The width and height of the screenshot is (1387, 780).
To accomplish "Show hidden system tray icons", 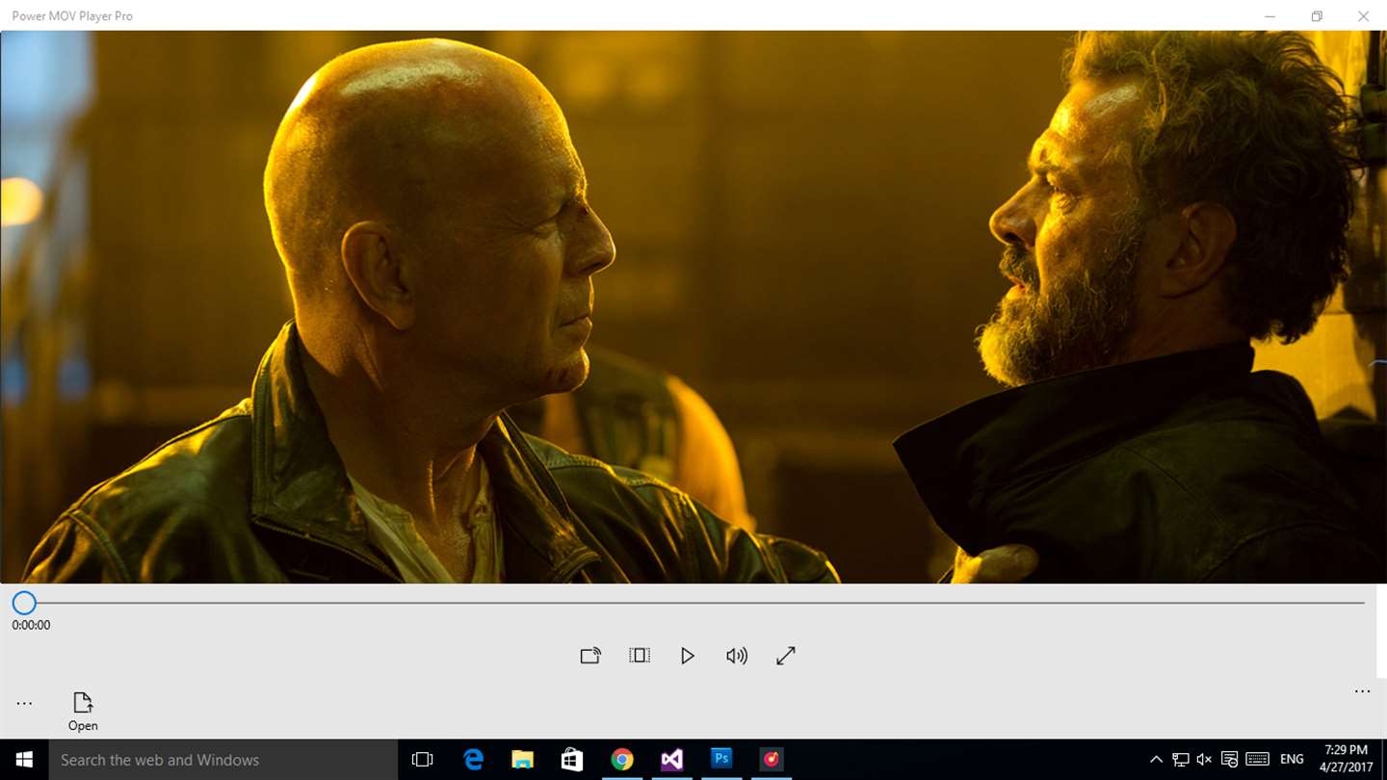I will 1157,760.
